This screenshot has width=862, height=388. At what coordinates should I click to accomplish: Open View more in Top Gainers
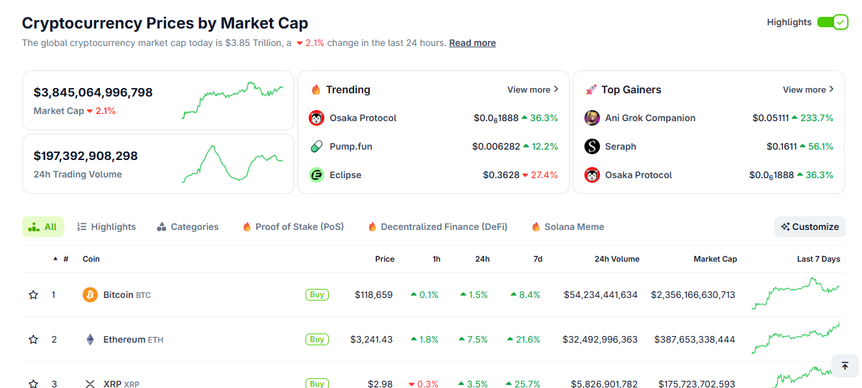click(x=808, y=89)
